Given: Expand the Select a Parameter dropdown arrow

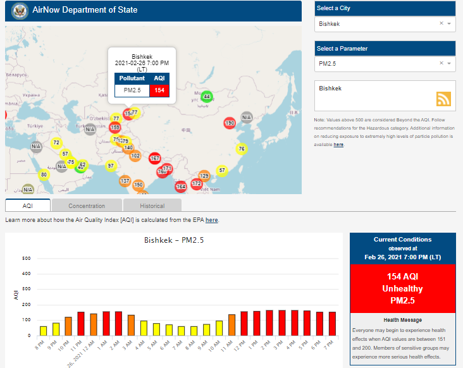Looking at the screenshot, I should pyautogui.click(x=449, y=64).
